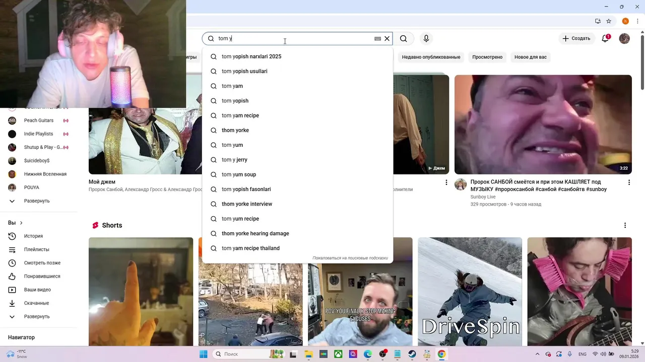Open Xbox app from the taskbar
The image size is (645, 362).
point(338,354)
